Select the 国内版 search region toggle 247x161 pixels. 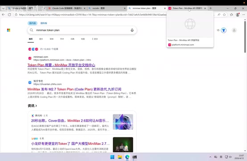pos(33,23)
